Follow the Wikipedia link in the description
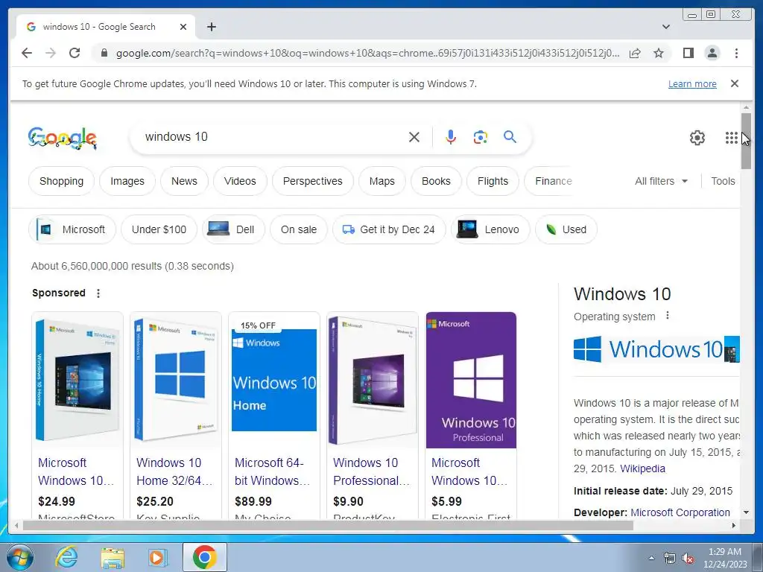763x572 pixels. [642, 468]
